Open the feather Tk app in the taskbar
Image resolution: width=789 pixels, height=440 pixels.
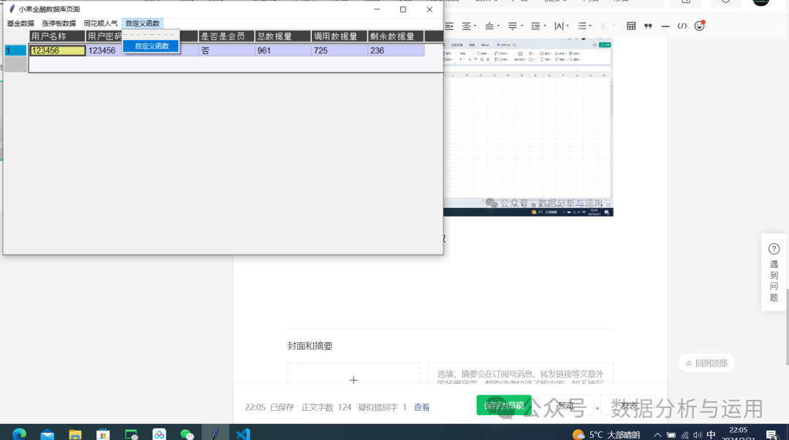[x=216, y=433]
